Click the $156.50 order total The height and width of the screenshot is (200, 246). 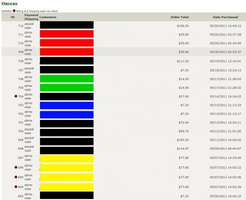(x=183, y=26)
